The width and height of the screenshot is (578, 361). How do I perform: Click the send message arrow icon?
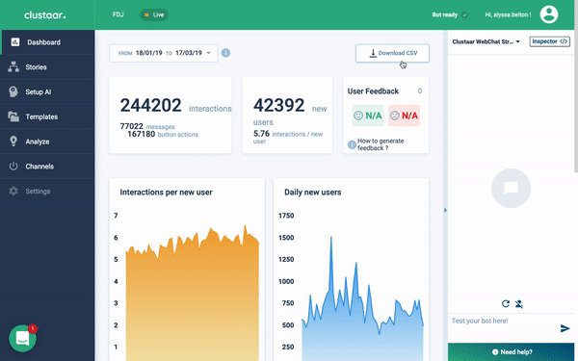pos(565,328)
